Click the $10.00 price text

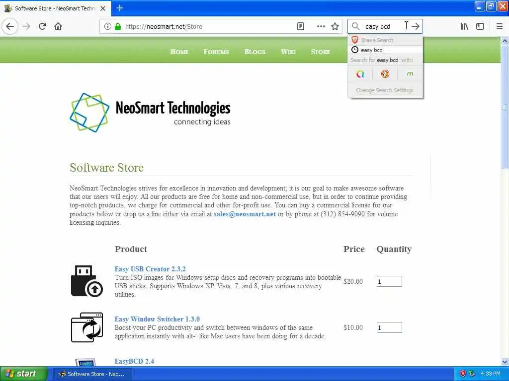(353, 327)
